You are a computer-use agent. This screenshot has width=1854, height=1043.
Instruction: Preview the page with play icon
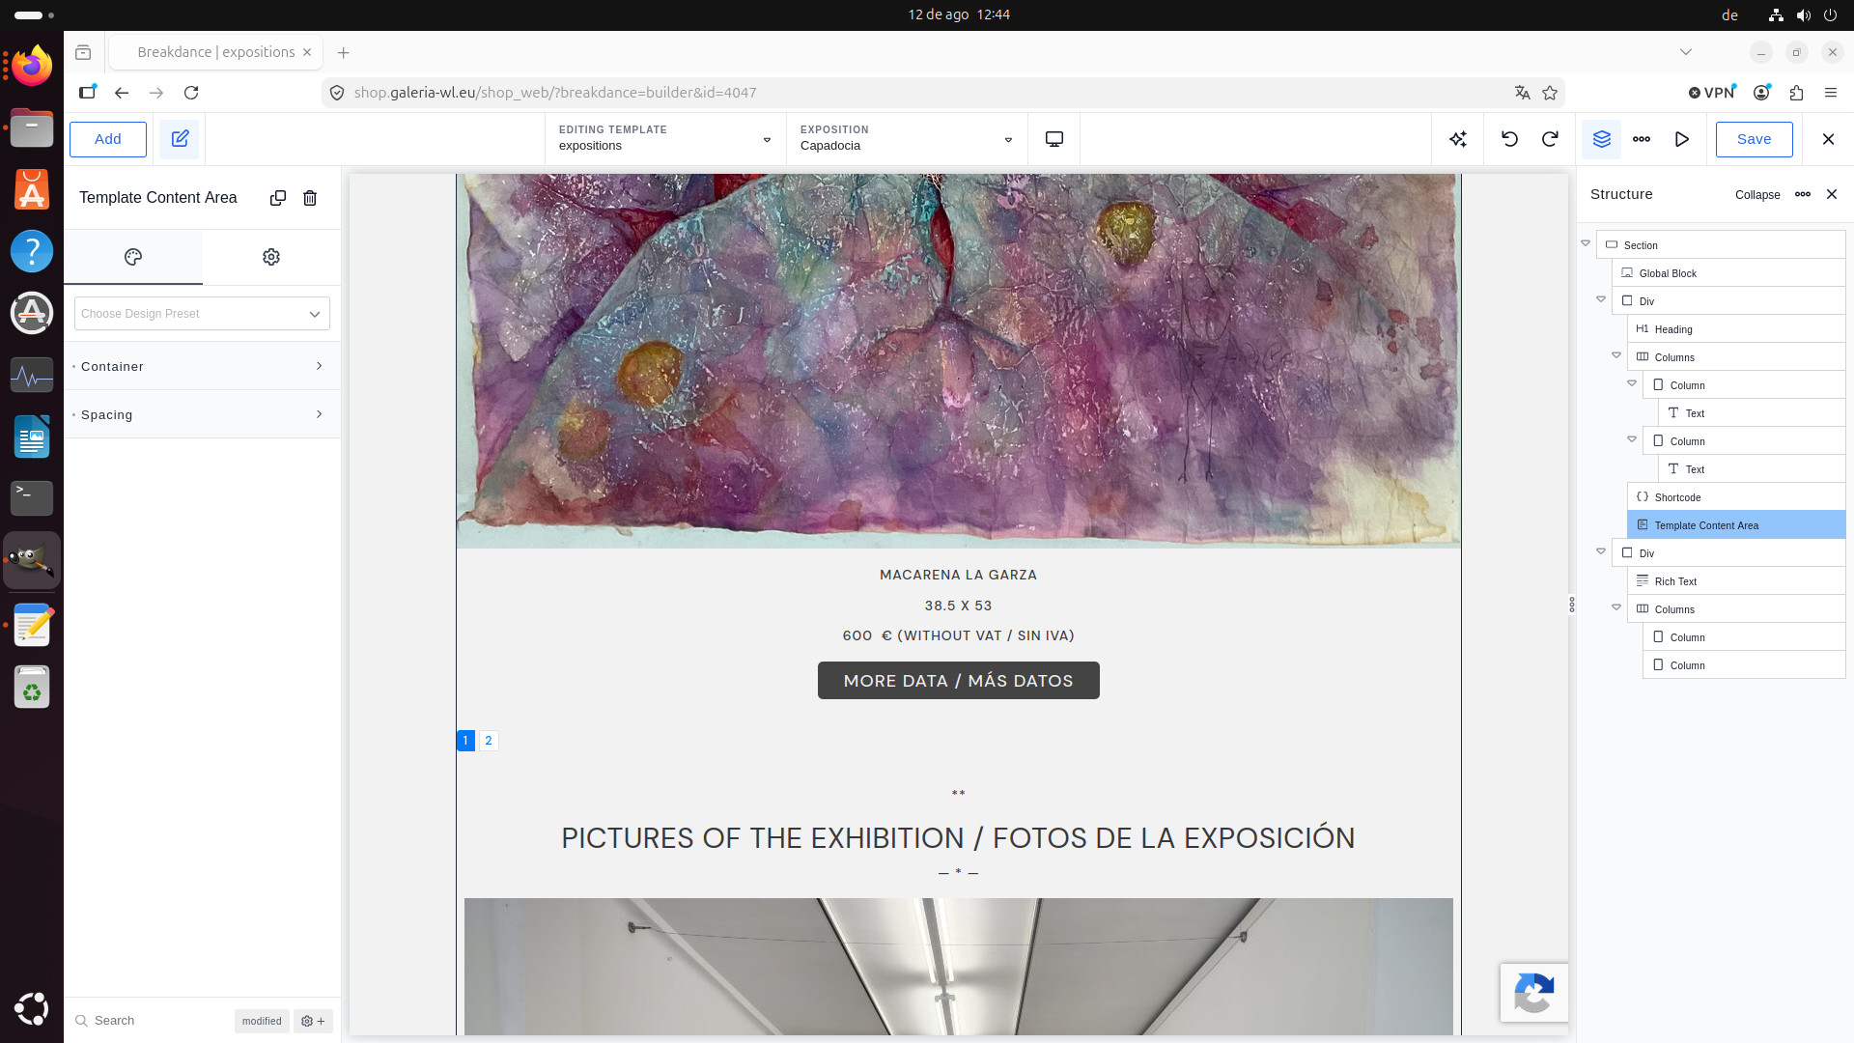click(x=1682, y=139)
